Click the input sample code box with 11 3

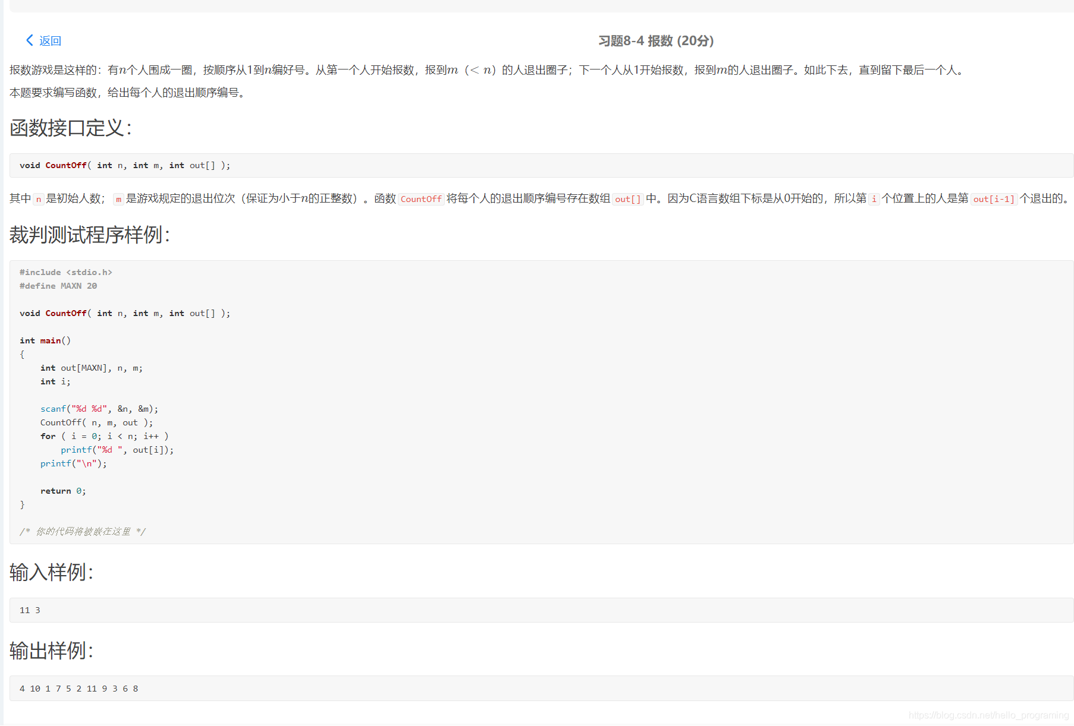click(541, 610)
